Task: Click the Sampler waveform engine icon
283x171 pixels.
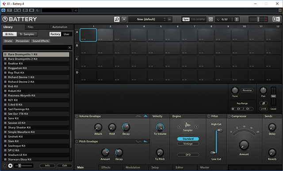Action: click(x=187, y=125)
